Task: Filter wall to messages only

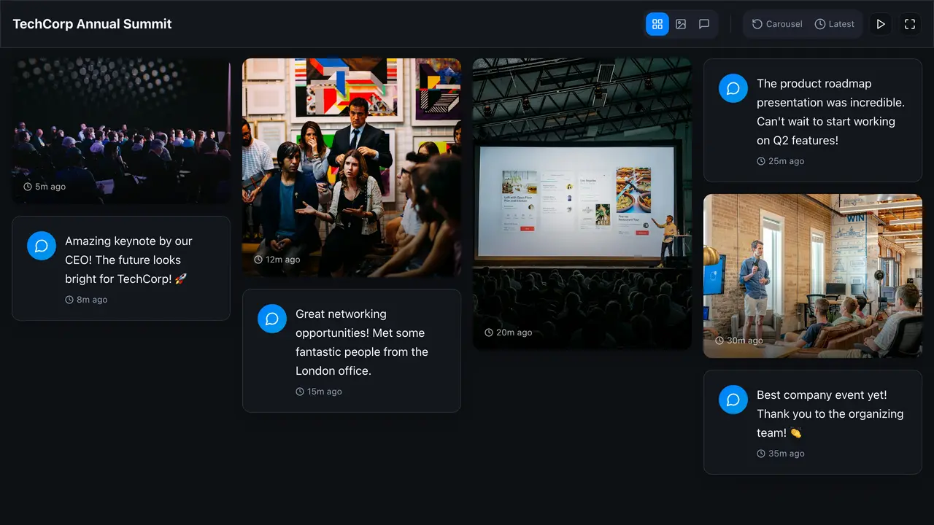Action: (704, 24)
